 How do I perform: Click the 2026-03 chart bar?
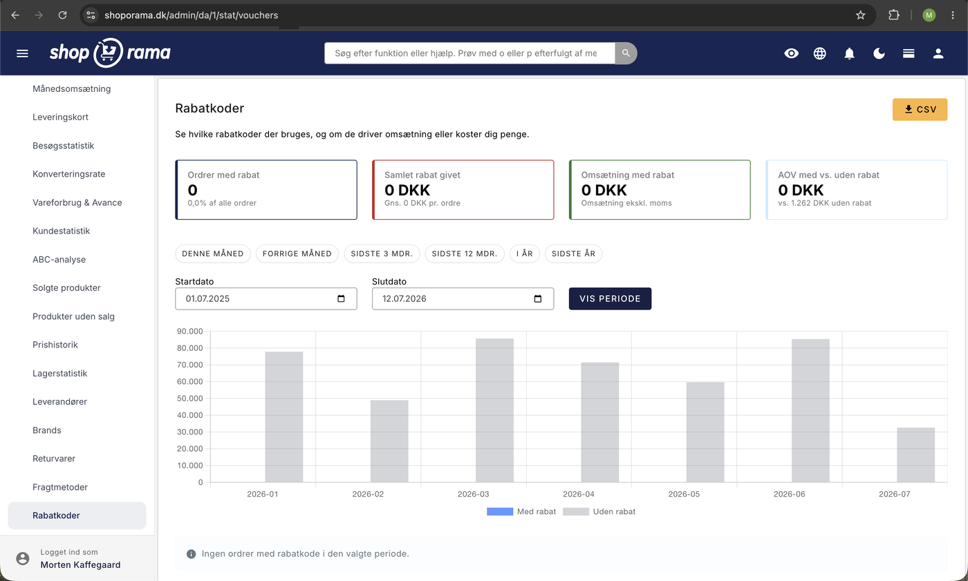[x=494, y=410]
